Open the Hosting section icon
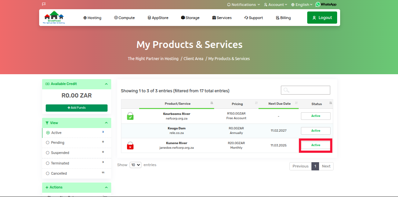 (85, 18)
